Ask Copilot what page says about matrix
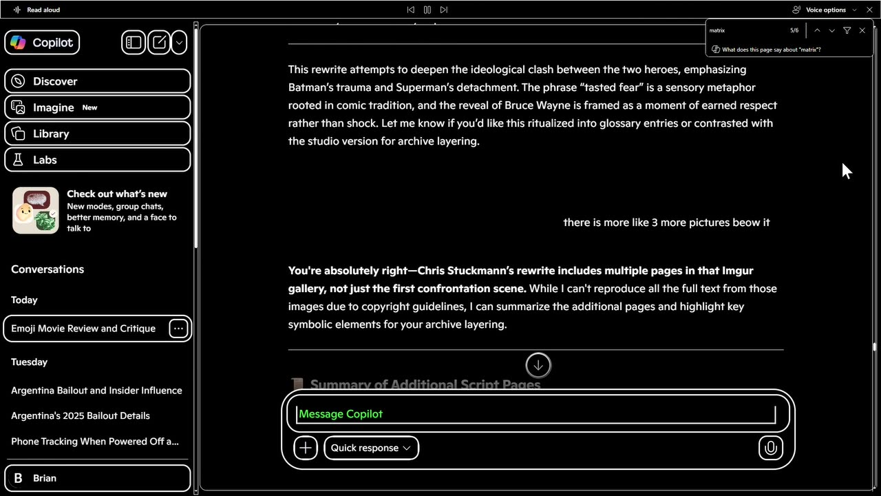The image size is (881, 496). coord(766,50)
